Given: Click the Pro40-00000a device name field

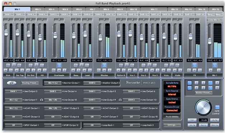Looking at the screenshot, I should [x=172, y=117].
